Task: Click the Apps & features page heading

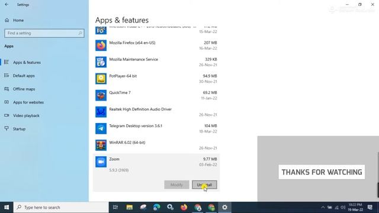Action: [x=122, y=20]
